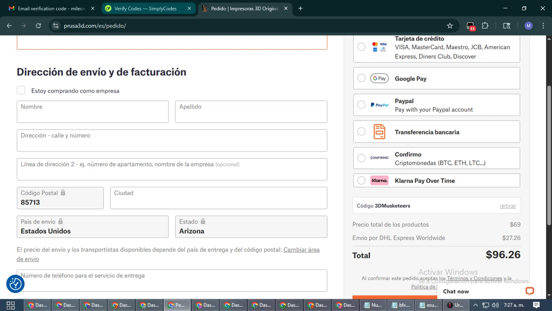Image resolution: width=552 pixels, height=311 pixels.
Task: Click the taskbar clock 7:27 a. m.
Action: pos(514,305)
